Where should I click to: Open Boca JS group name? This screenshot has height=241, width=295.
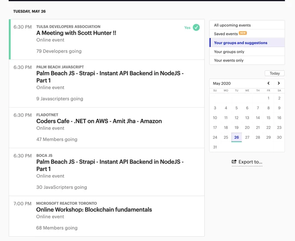click(x=44, y=155)
